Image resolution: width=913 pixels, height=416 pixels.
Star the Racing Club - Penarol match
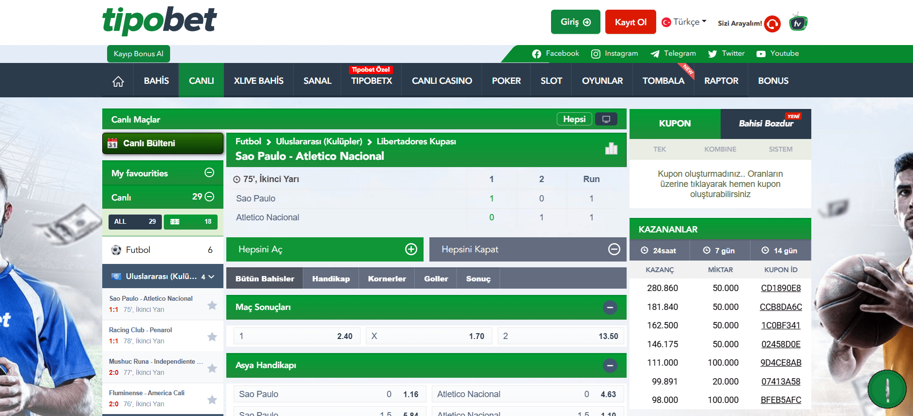(x=212, y=337)
